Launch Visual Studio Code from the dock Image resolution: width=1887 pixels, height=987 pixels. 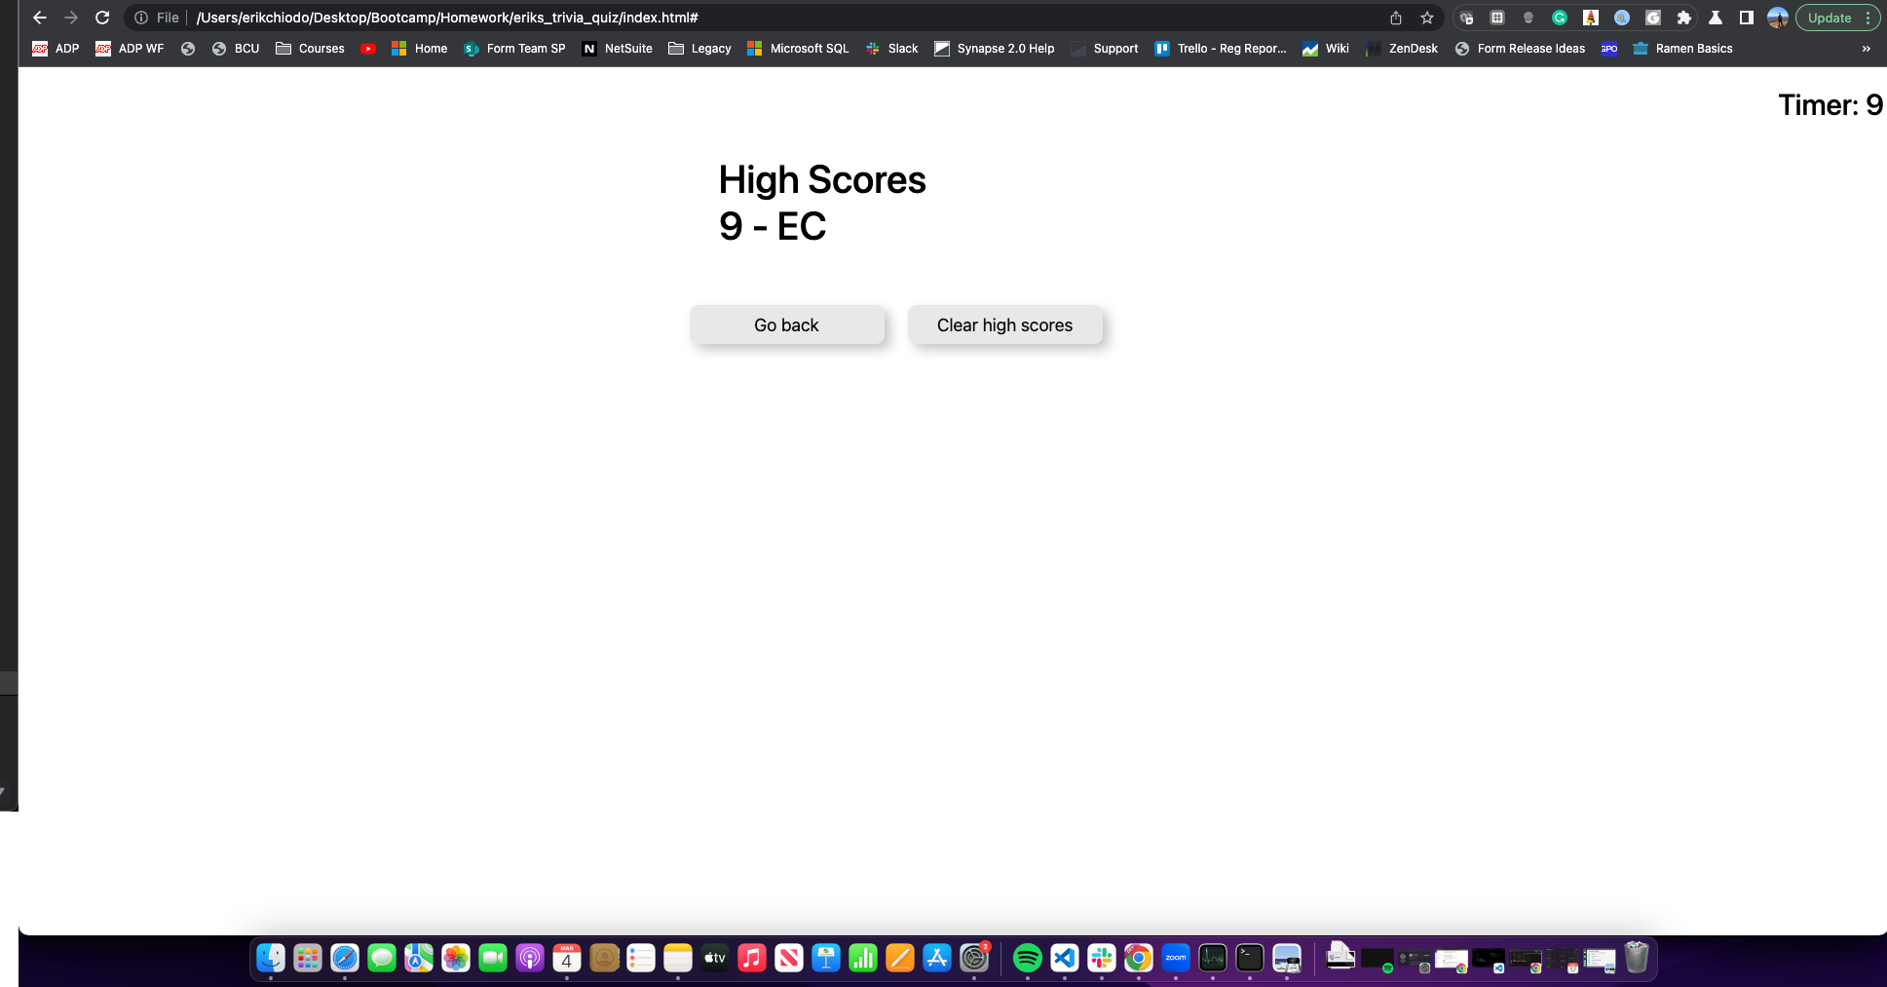coord(1063,958)
